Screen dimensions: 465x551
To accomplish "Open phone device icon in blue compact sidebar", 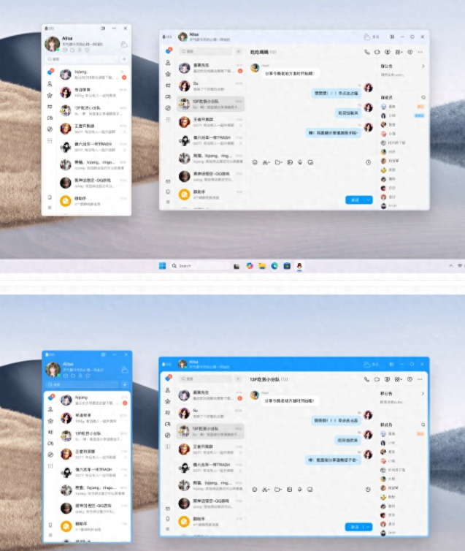I will coord(50,525).
